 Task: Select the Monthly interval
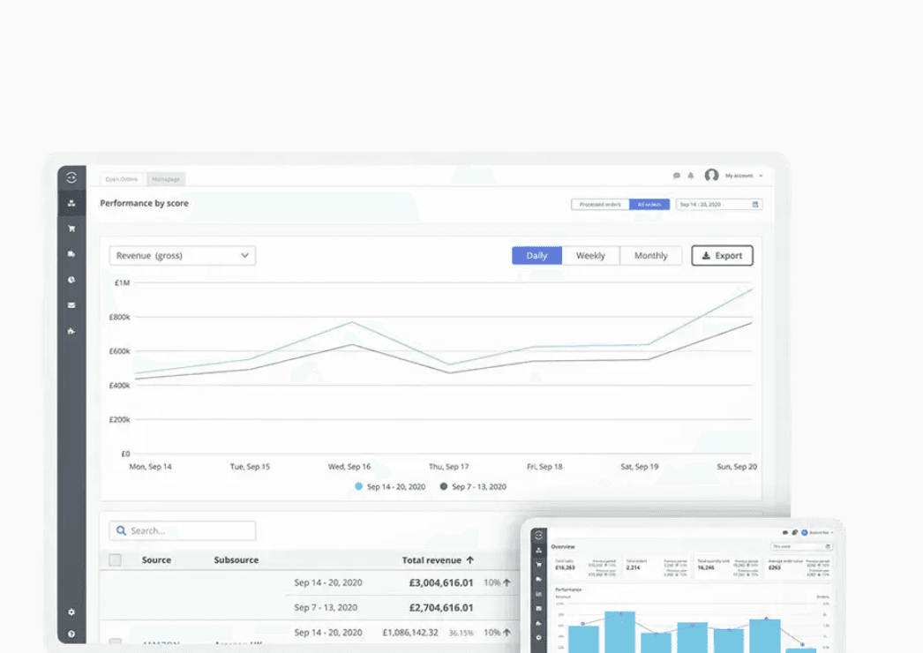pos(651,256)
